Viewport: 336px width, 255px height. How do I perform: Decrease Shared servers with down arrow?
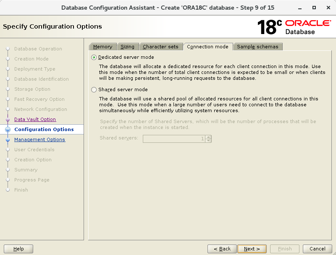[208, 141]
